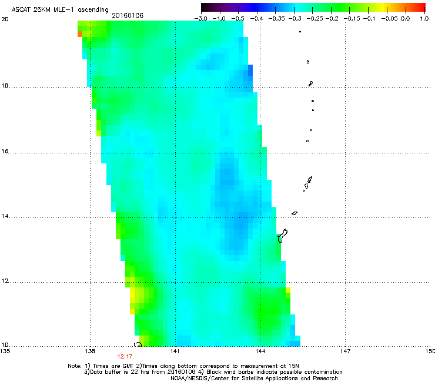
Task: Click the latitude label 16
Action: point(5,151)
